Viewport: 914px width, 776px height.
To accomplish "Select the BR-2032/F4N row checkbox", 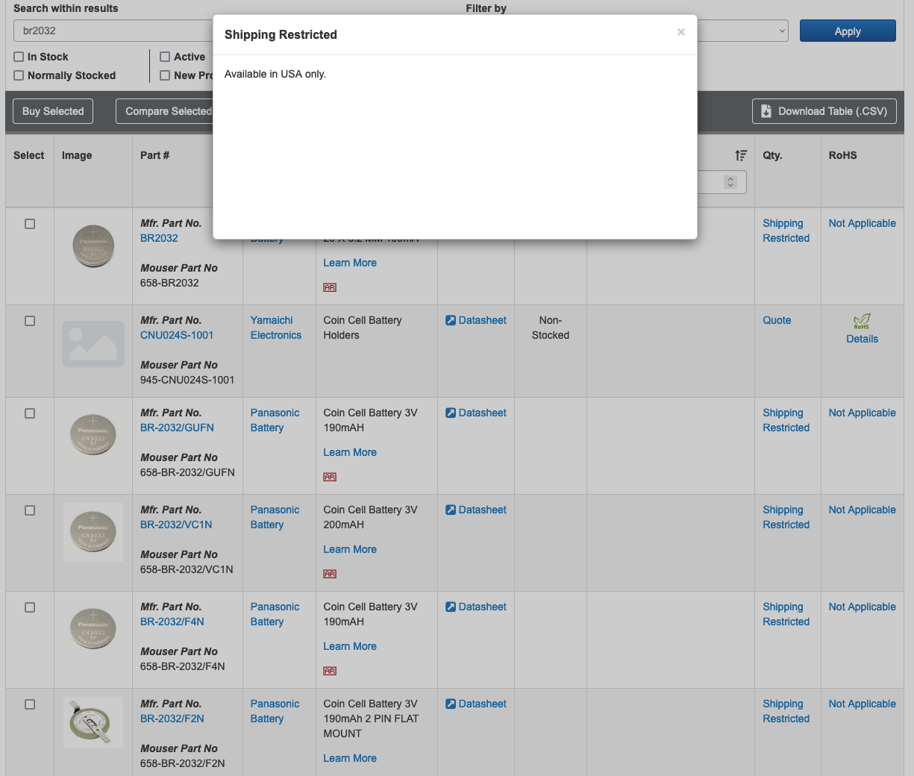I will (30, 607).
